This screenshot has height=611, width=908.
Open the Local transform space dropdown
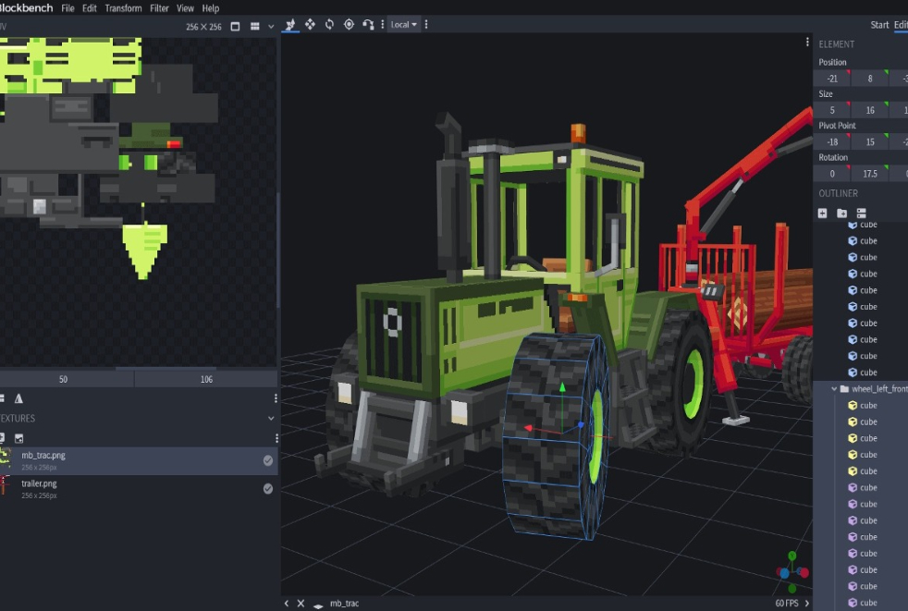[403, 24]
